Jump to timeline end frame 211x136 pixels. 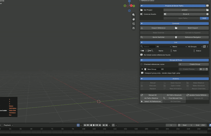point(100,125)
